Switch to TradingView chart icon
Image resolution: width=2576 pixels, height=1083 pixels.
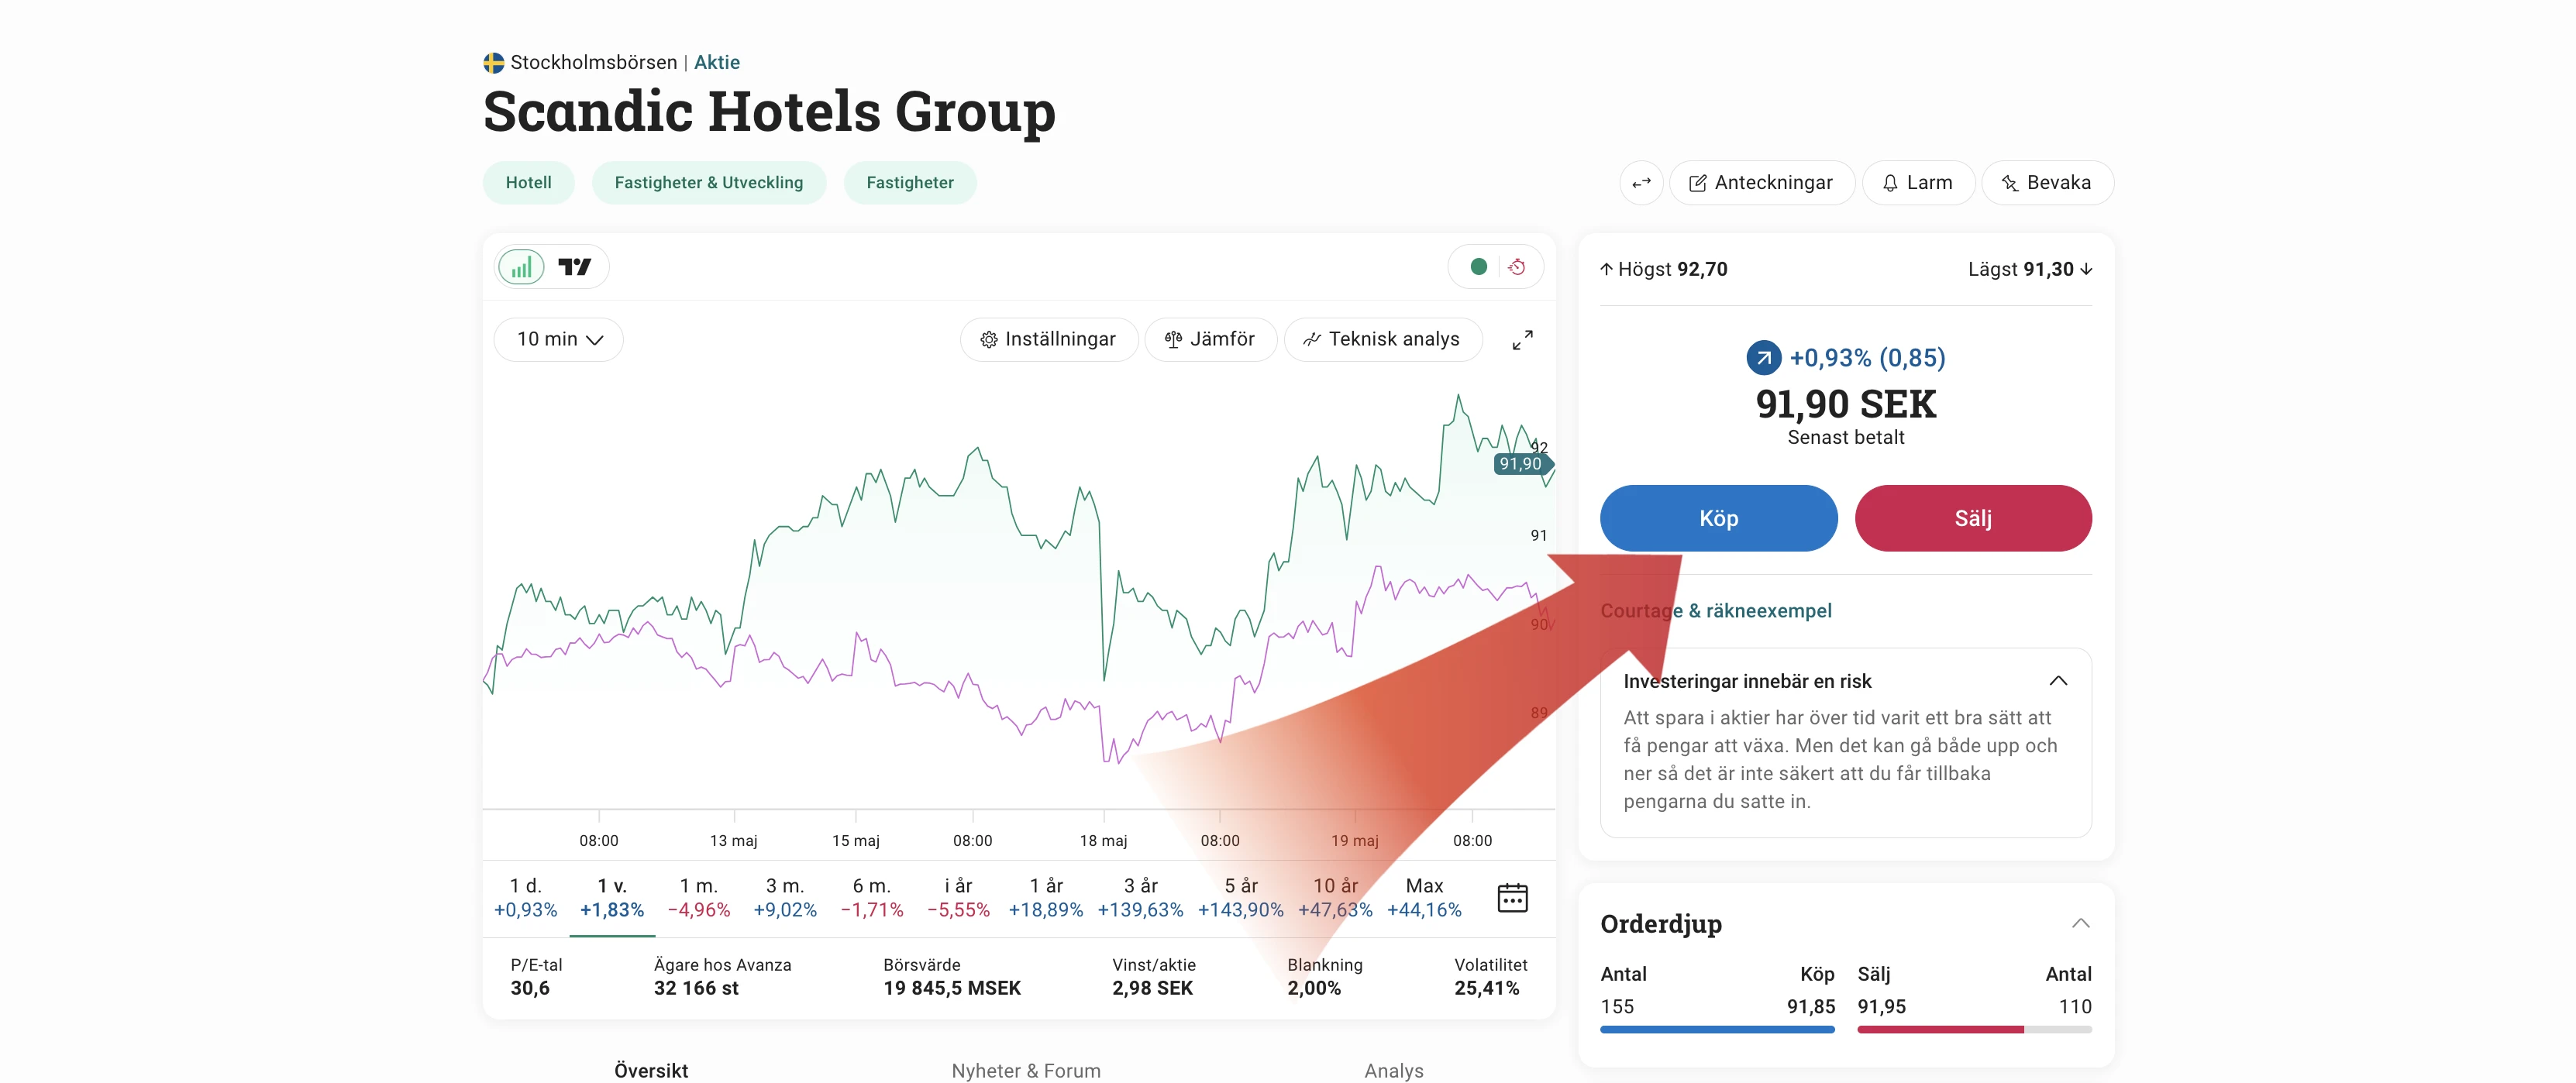575,267
